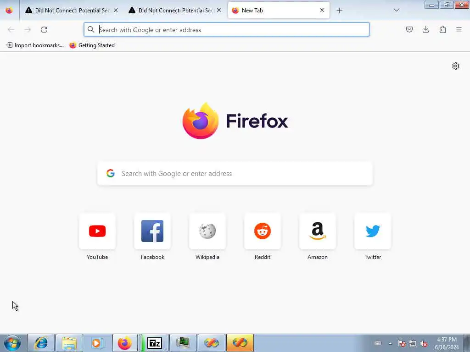Open new tab personalize gear icon
The height and width of the screenshot is (352, 470).
[x=456, y=66]
